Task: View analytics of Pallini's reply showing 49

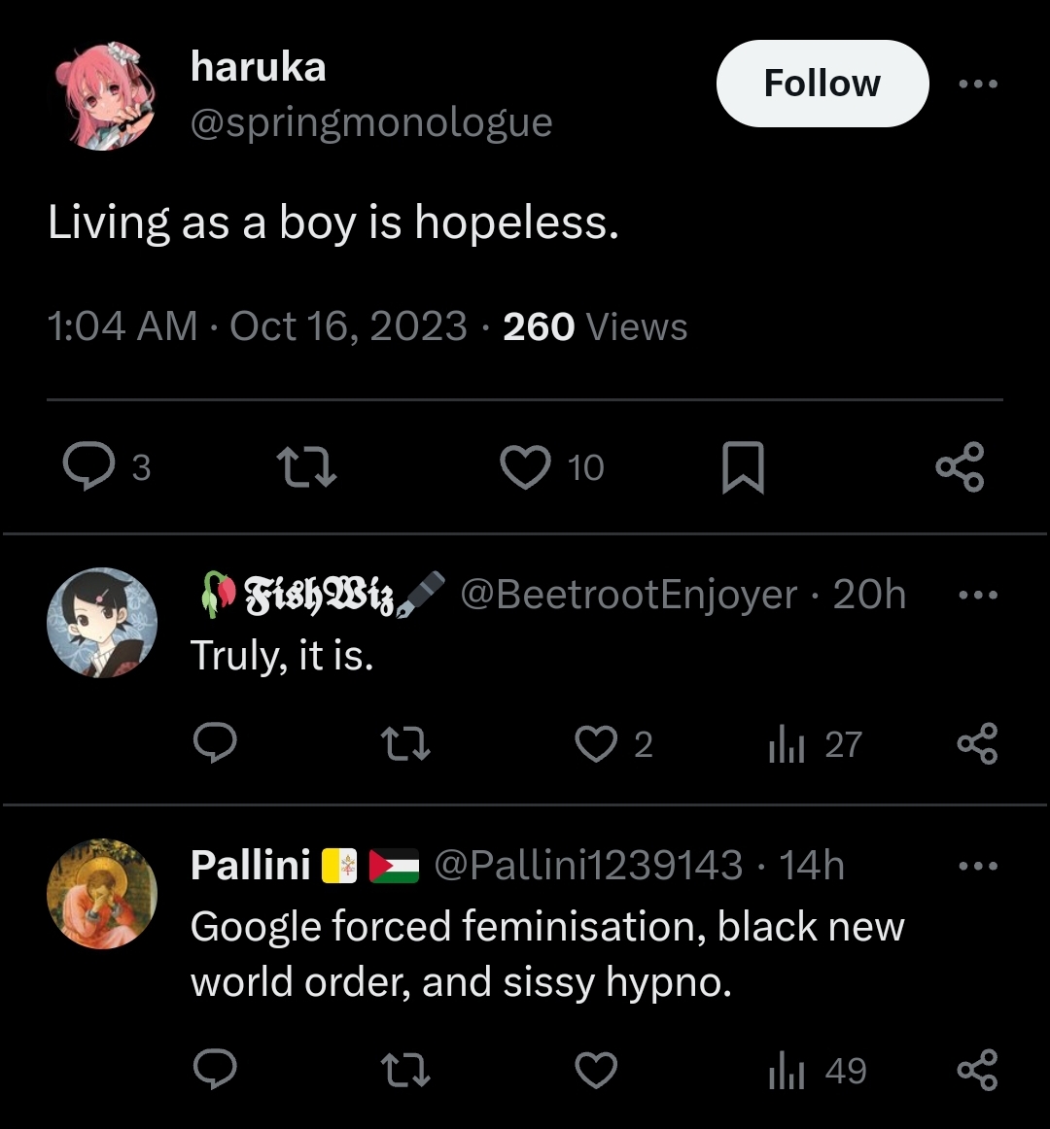Action: click(818, 1071)
